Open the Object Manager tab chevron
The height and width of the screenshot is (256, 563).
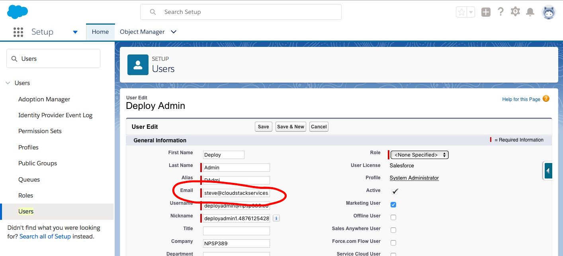coord(174,32)
